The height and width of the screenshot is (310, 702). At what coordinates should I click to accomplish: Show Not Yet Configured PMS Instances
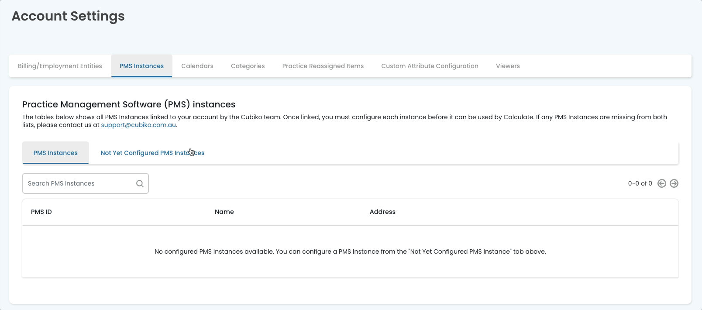(x=152, y=153)
